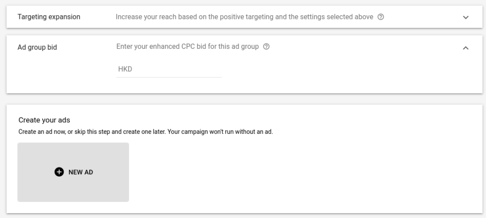
Task: Collapse the Ad group bid section chevron
Action: point(466,48)
